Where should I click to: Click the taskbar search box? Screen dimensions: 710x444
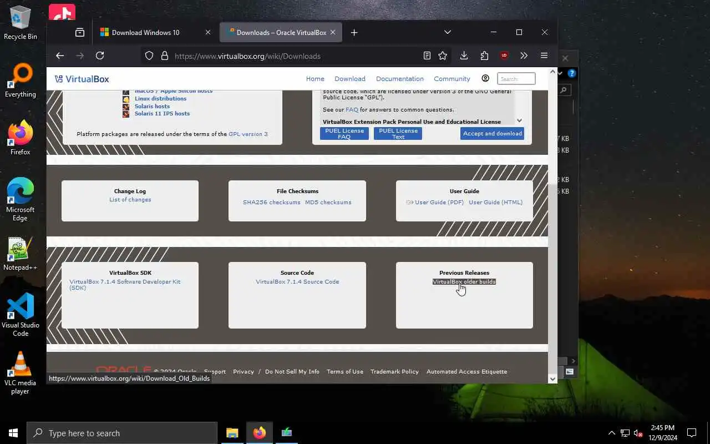(122, 433)
